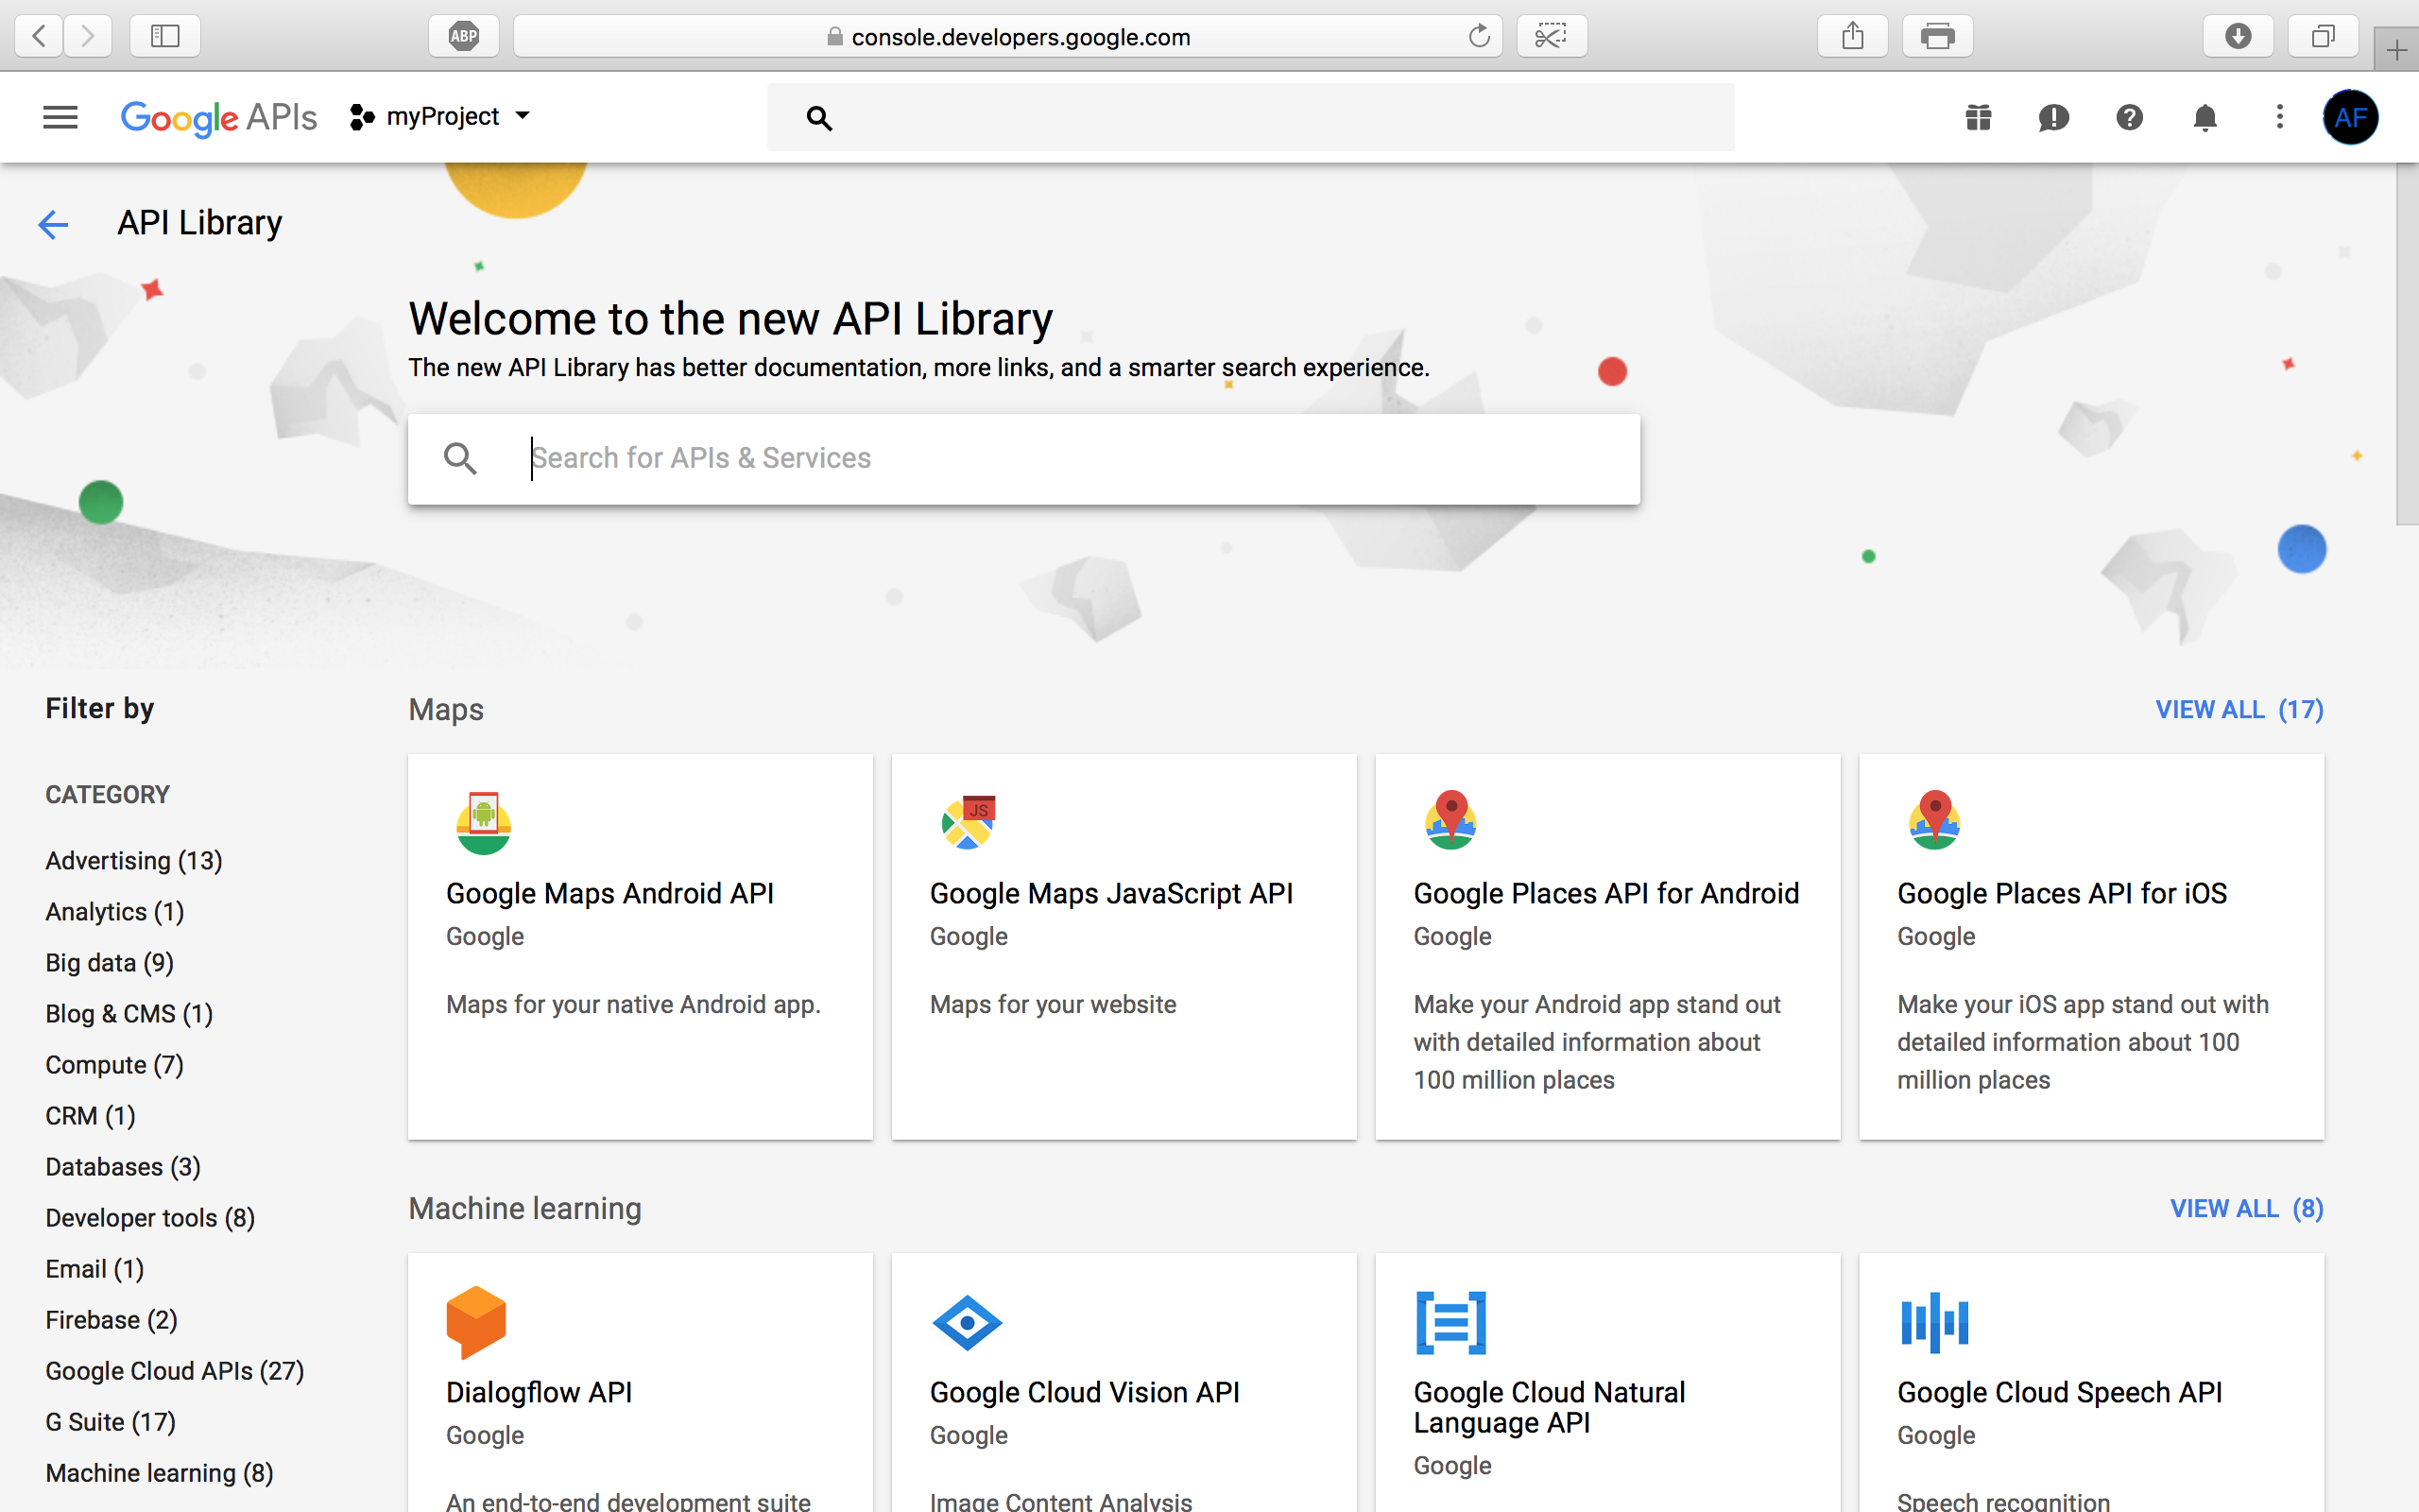Click the Adblock Plus extension icon
This screenshot has height=1512, width=2419.
click(x=464, y=37)
